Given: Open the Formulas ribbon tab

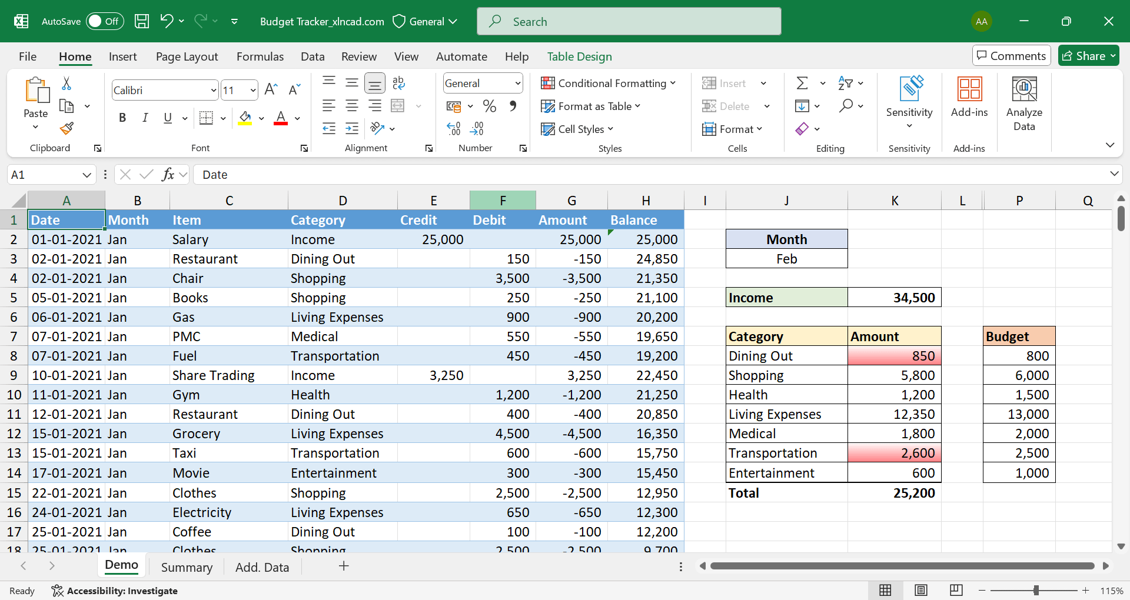Looking at the screenshot, I should point(260,57).
